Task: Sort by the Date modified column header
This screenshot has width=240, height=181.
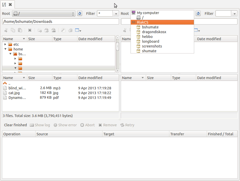Action: tap(91, 77)
